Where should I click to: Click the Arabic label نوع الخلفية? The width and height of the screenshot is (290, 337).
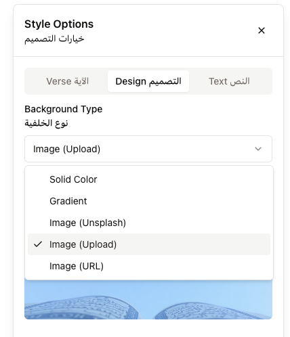pyautogui.click(x=46, y=123)
